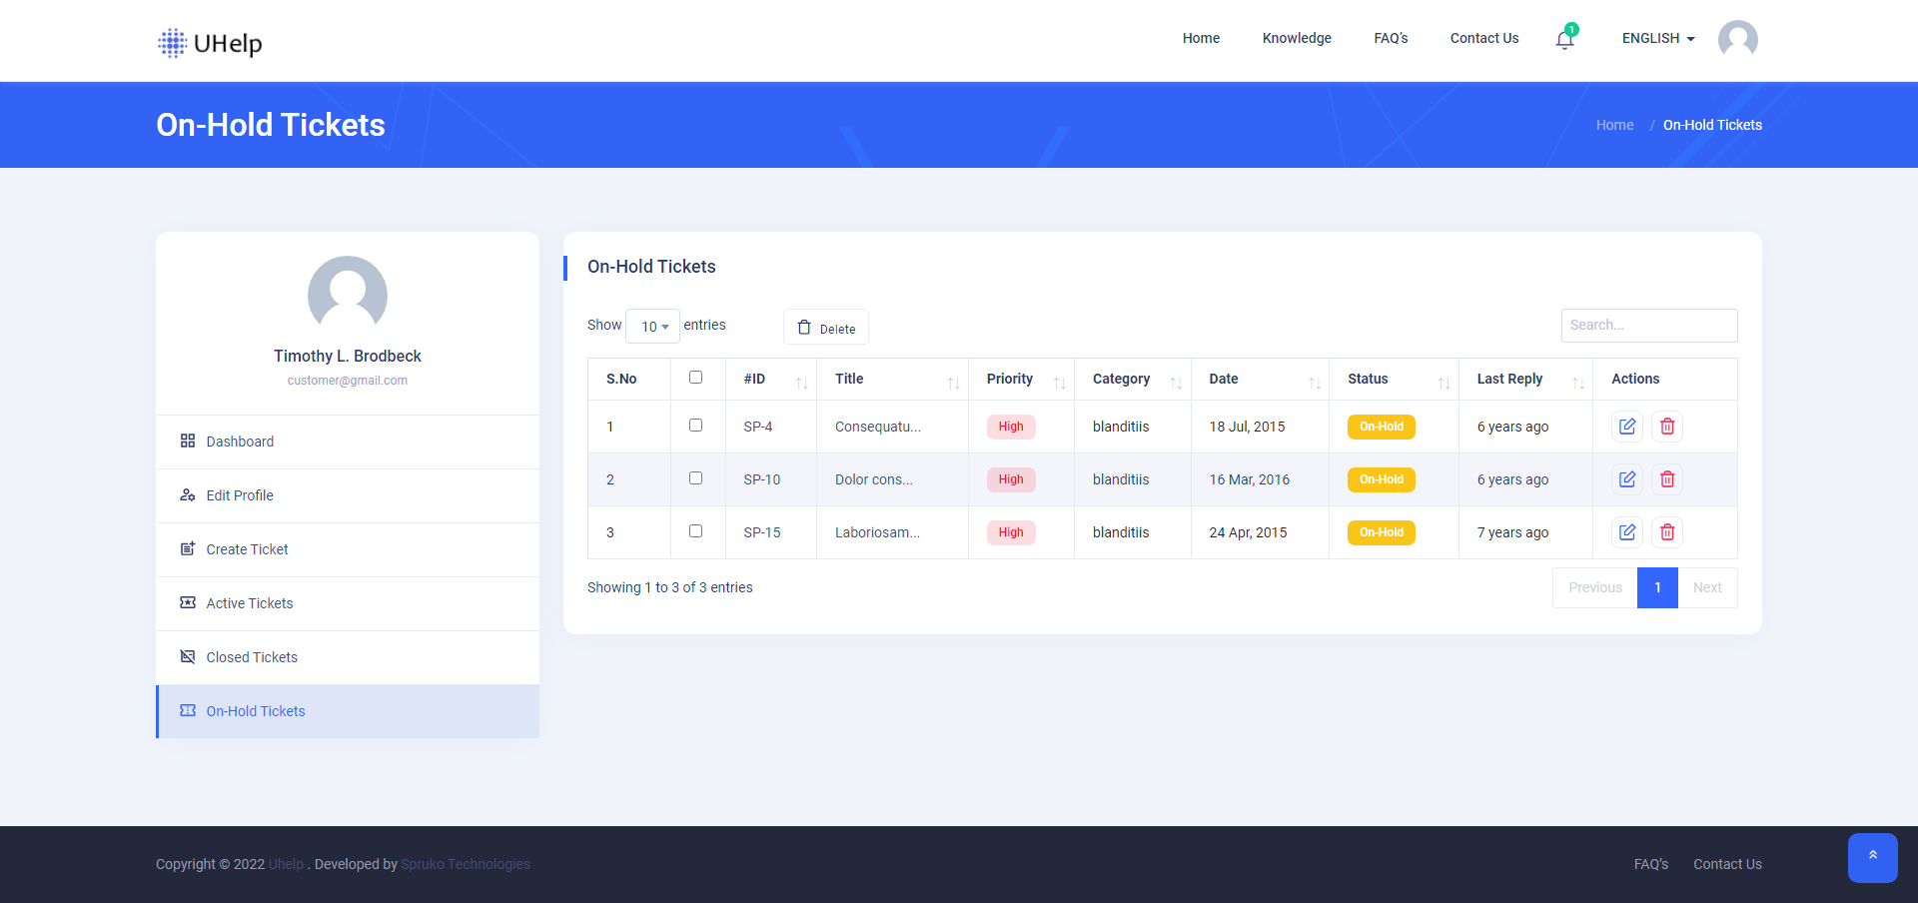The width and height of the screenshot is (1918, 903).
Task: Click the notification bell icon
Action: [x=1564, y=40]
